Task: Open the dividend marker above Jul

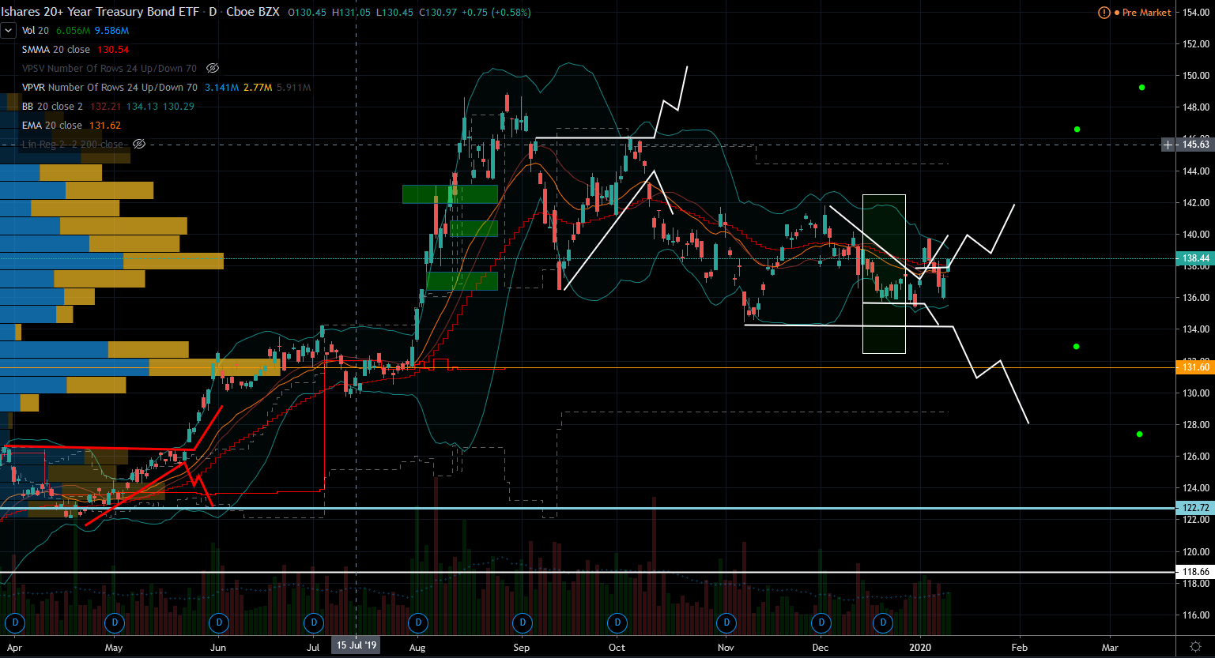Action: click(x=315, y=623)
